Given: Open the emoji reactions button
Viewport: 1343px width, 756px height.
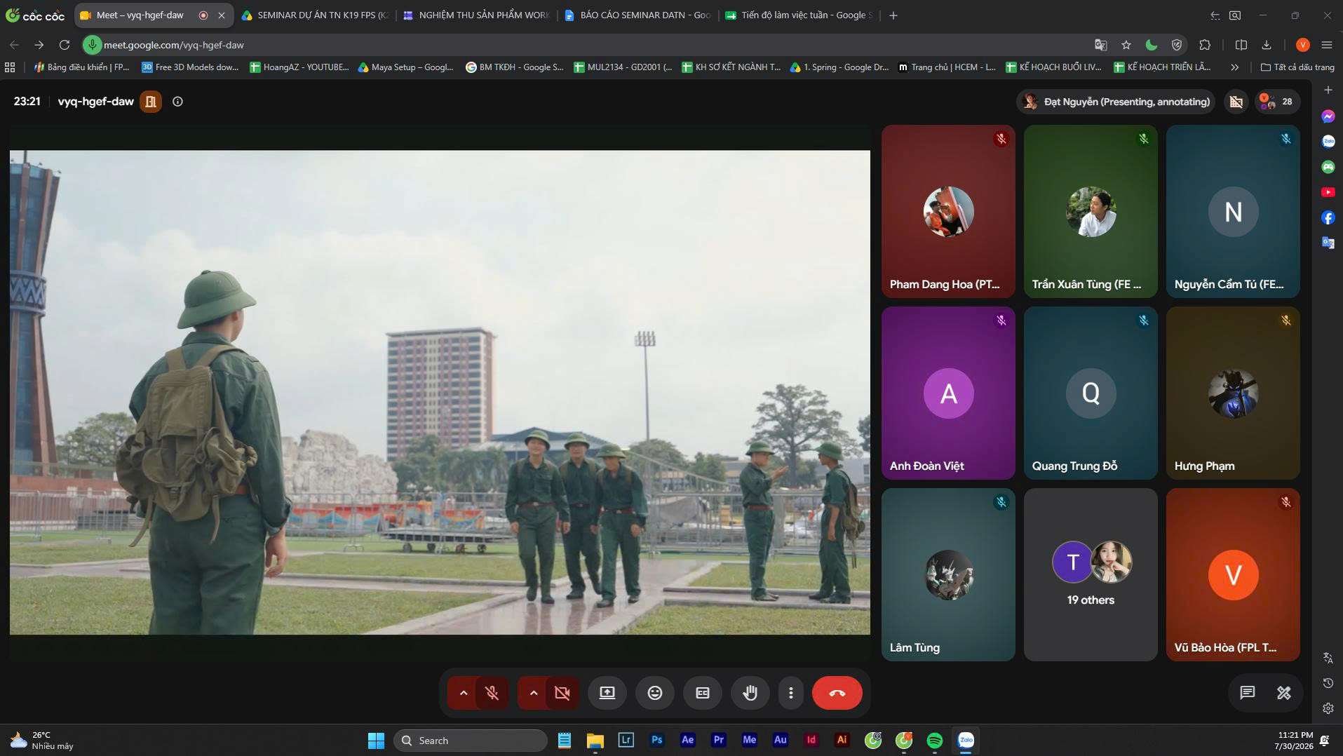Looking at the screenshot, I should [654, 693].
